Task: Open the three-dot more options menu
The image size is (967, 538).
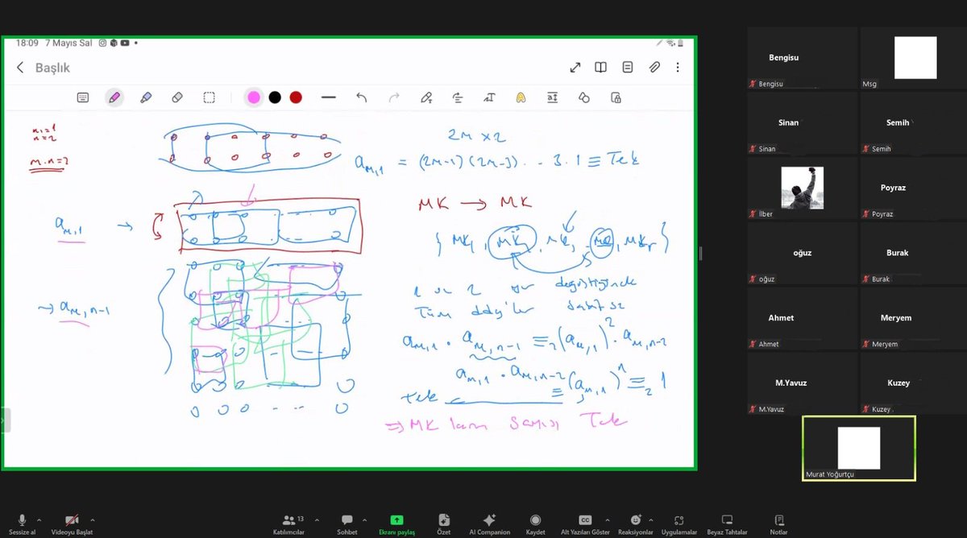Action: click(x=678, y=68)
